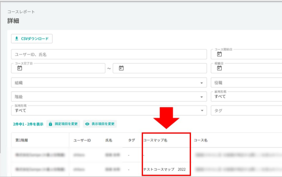
Task: Click the 氏名 column header
Action: point(109,140)
